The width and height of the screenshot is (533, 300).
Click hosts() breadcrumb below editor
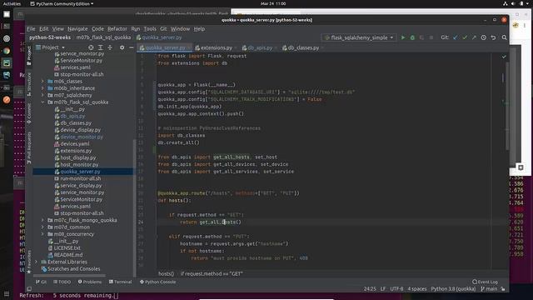coord(166,274)
